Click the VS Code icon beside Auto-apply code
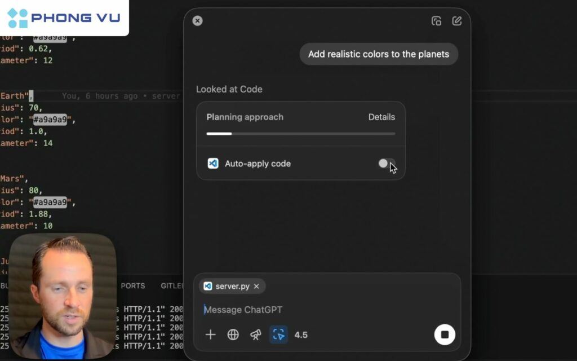The width and height of the screenshot is (577, 361). click(x=214, y=164)
